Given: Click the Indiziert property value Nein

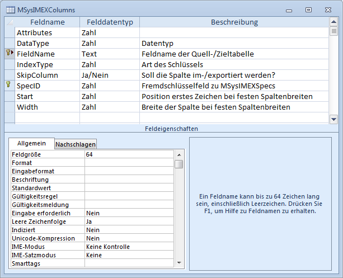Looking at the screenshot, I should pyautogui.click(x=129, y=230).
